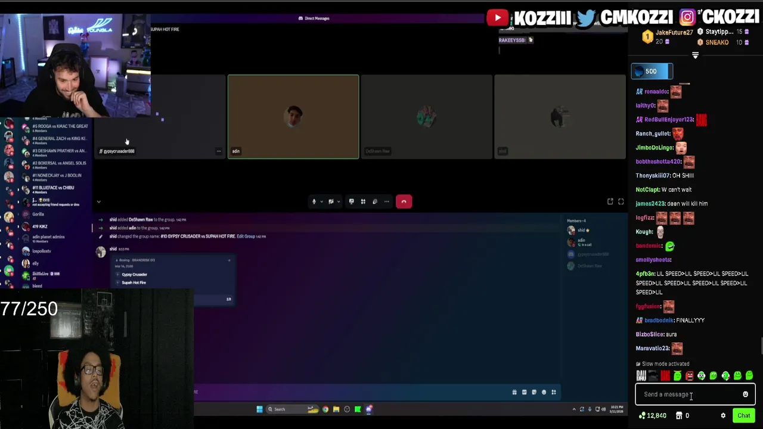Open the Direct Messages header
The height and width of the screenshot is (429, 763).
click(314, 18)
